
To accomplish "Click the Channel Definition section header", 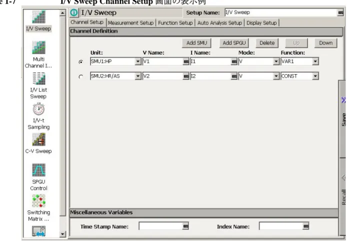I will (206, 31).
